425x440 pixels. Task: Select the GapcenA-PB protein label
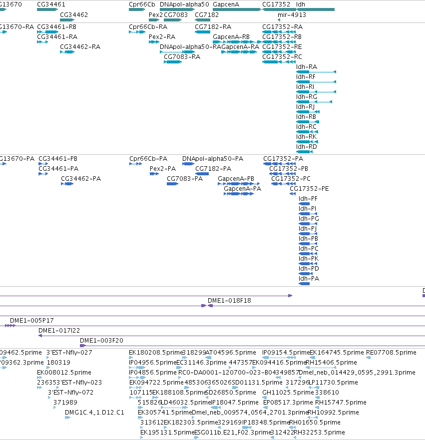(x=236, y=178)
